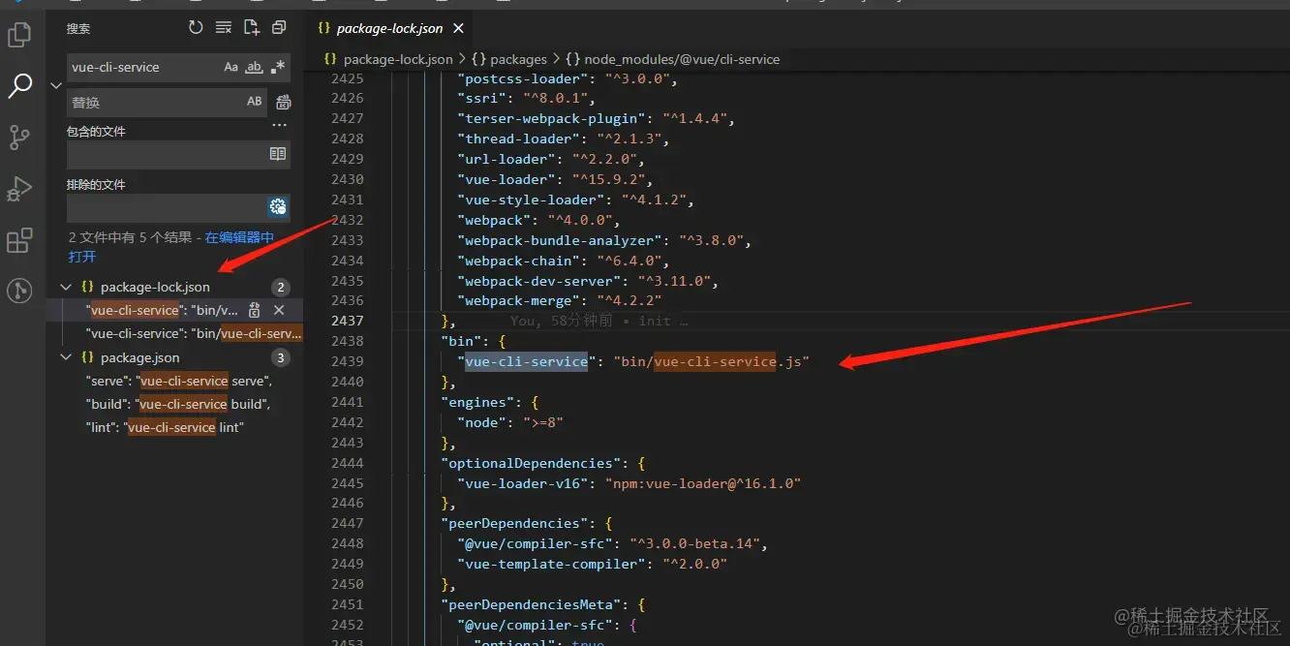Close the package-lock.json tab
This screenshot has height=646, width=1290.
(x=459, y=28)
